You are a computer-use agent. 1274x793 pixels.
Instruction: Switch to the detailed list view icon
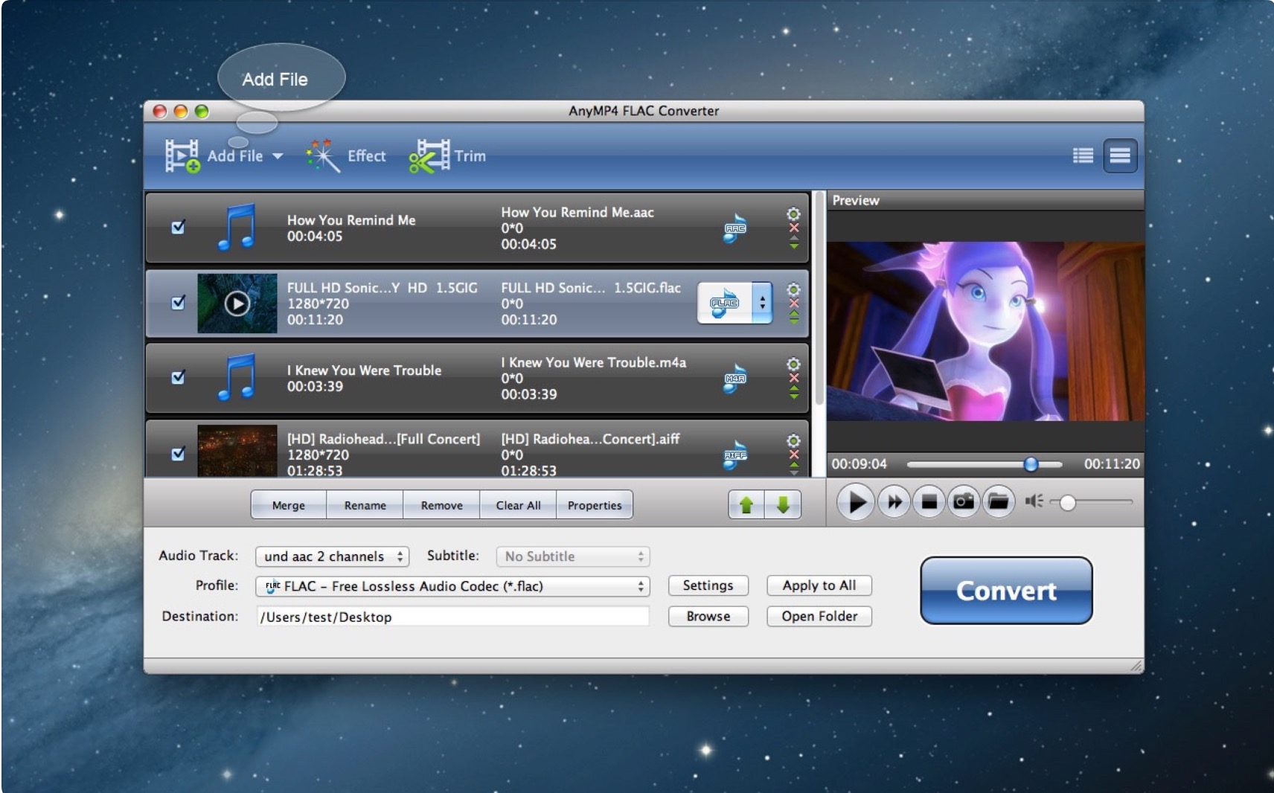[1083, 155]
